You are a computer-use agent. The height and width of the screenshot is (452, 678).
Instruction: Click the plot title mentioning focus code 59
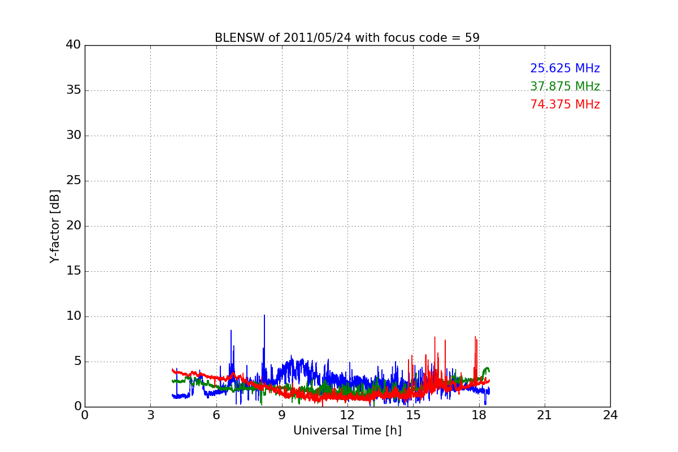point(347,38)
